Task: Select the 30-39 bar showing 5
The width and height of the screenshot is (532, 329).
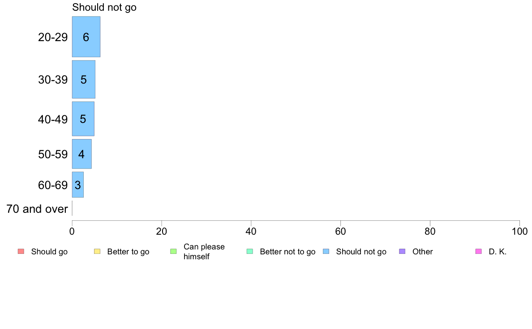Action: (83, 79)
